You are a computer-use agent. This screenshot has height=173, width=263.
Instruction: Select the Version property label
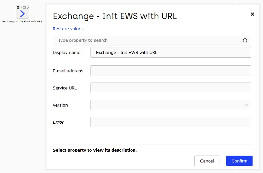pyautogui.click(x=60, y=105)
